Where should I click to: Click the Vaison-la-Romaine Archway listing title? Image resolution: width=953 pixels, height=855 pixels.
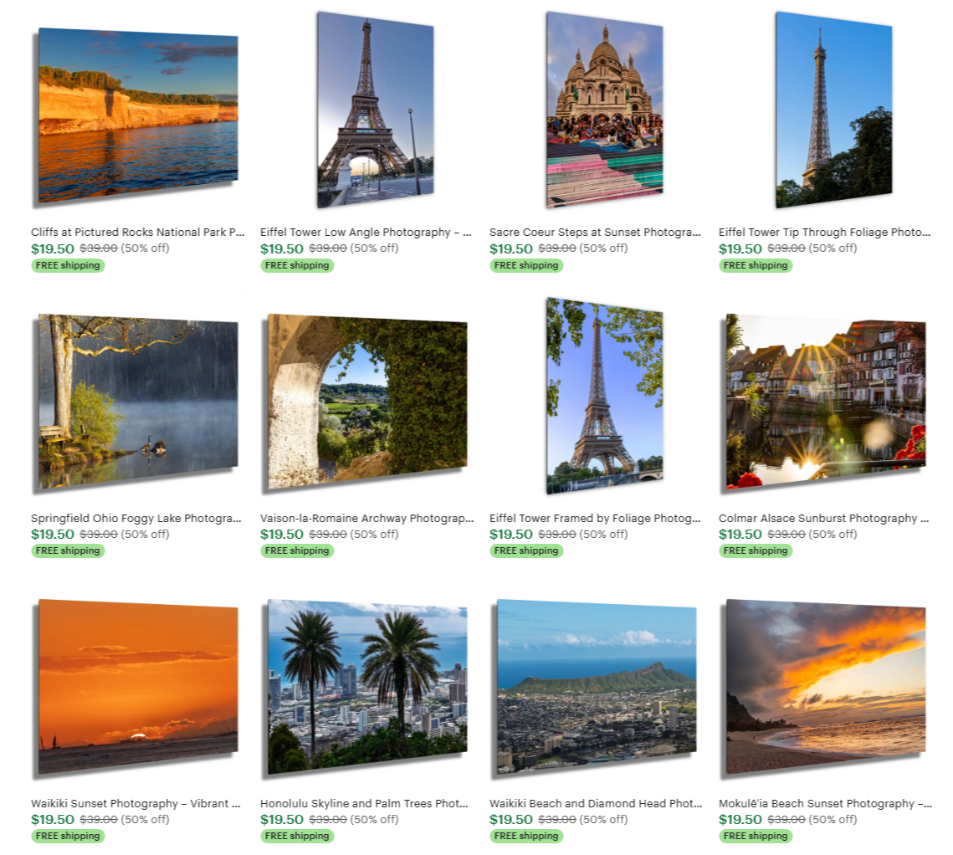[x=366, y=519]
